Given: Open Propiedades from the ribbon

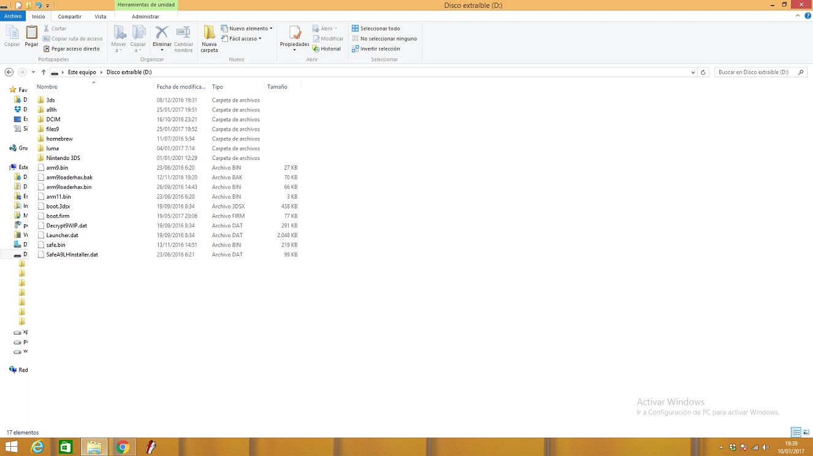Looking at the screenshot, I should point(294,36).
